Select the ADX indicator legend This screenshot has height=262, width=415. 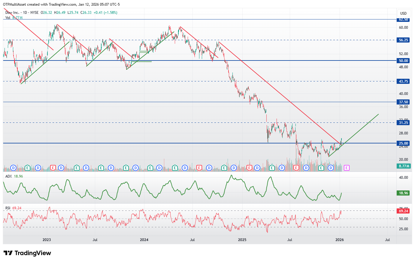click(x=9, y=176)
